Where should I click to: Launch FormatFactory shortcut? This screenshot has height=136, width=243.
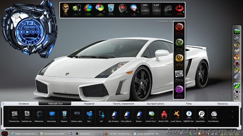click(x=214, y=116)
